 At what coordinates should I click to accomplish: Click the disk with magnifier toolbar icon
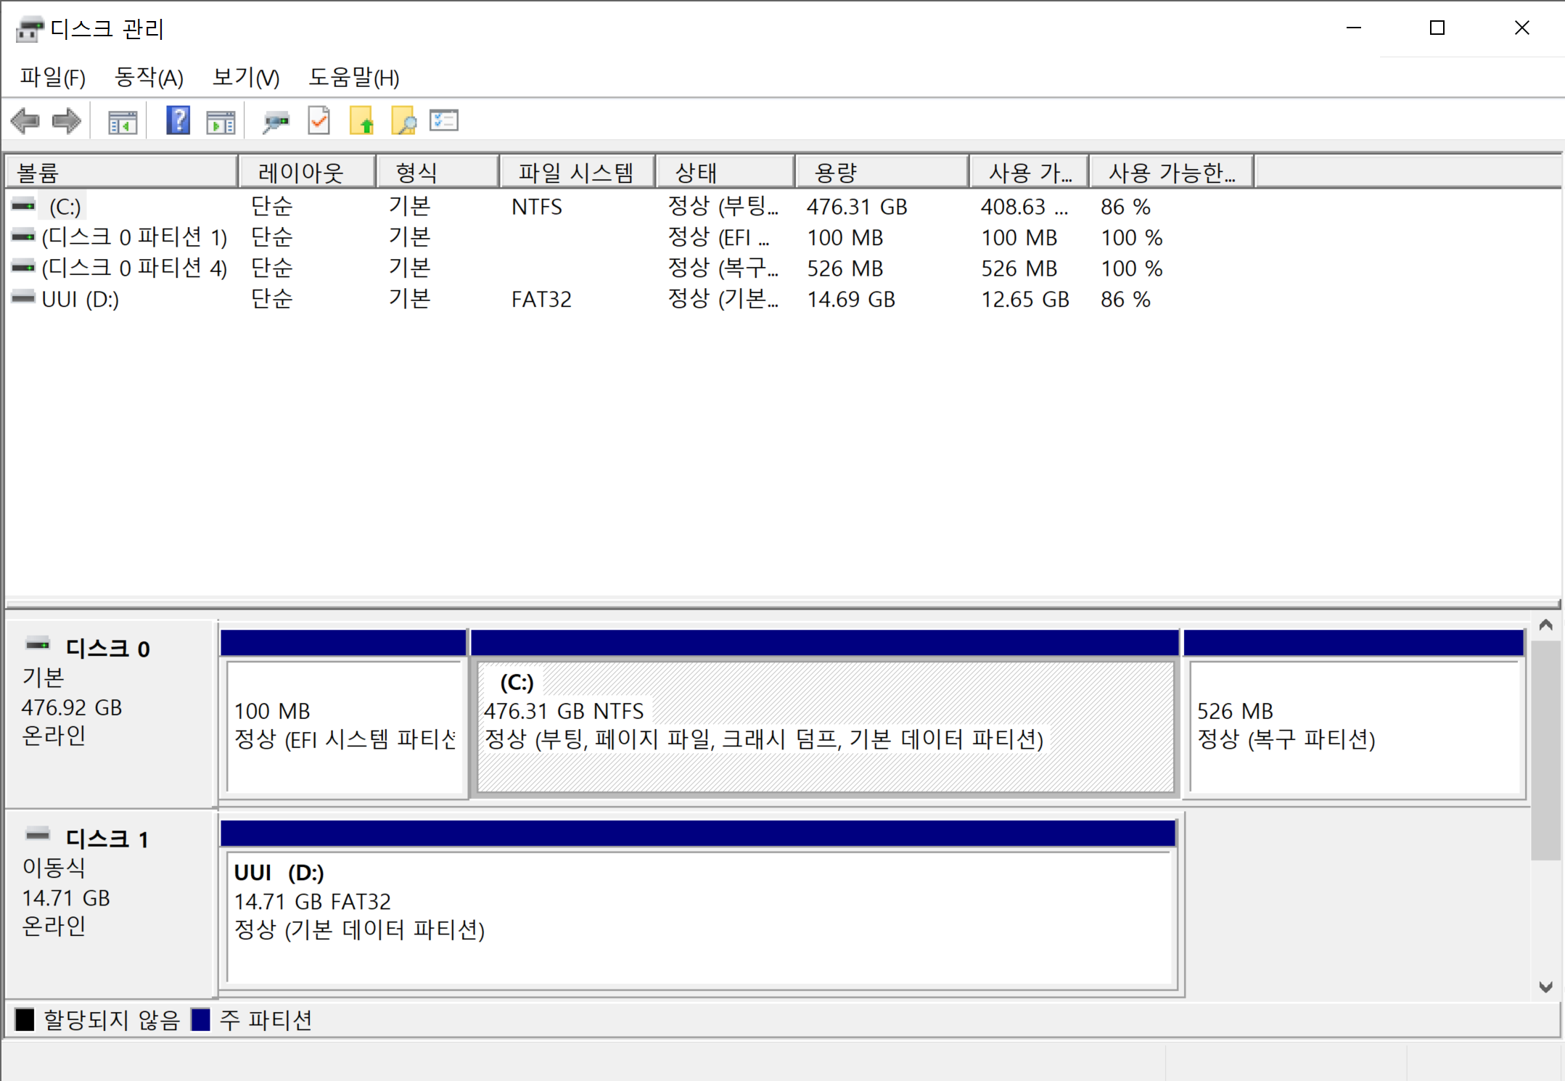pos(276,121)
